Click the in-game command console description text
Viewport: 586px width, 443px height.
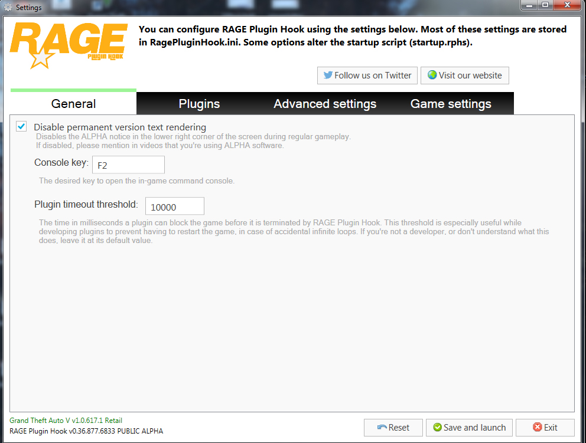point(137,181)
